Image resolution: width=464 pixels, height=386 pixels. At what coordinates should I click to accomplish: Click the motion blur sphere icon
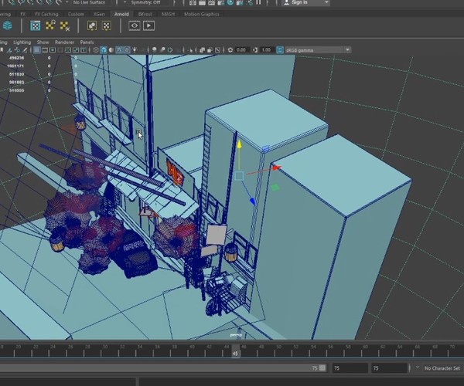162,50
